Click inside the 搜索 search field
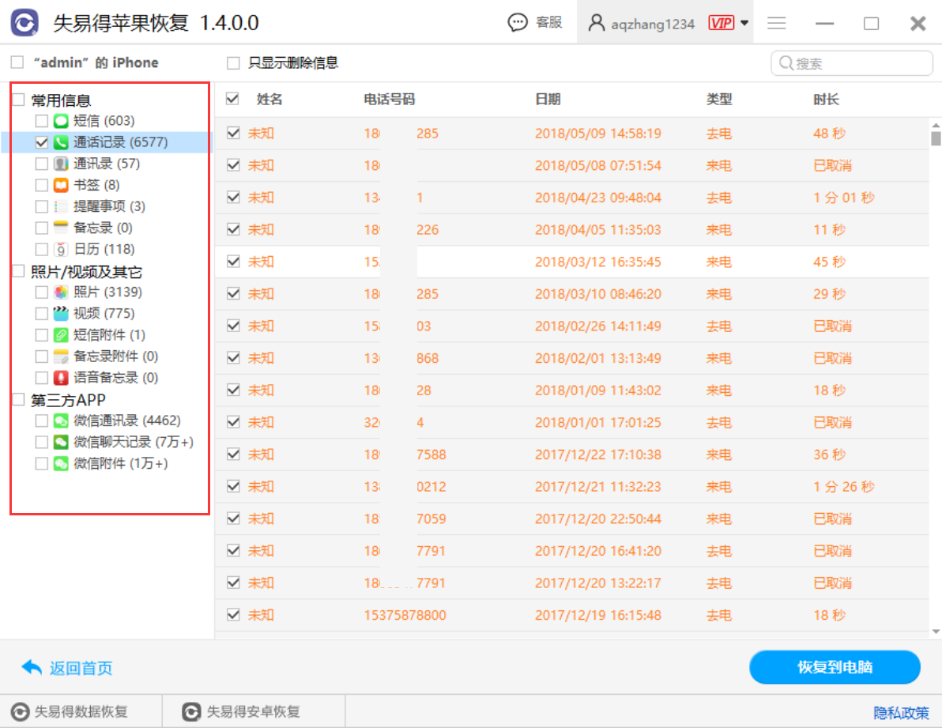 tap(852, 62)
